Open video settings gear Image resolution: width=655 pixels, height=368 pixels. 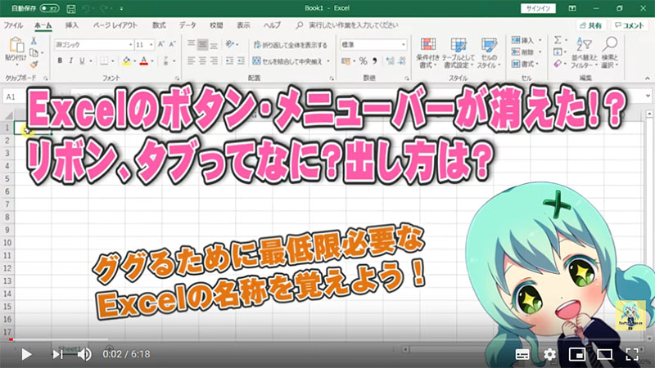point(549,354)
